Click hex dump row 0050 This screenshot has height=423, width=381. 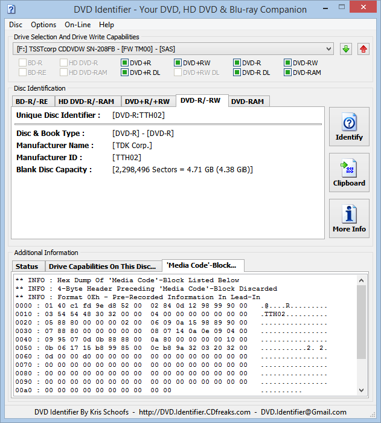pos(171,348)
